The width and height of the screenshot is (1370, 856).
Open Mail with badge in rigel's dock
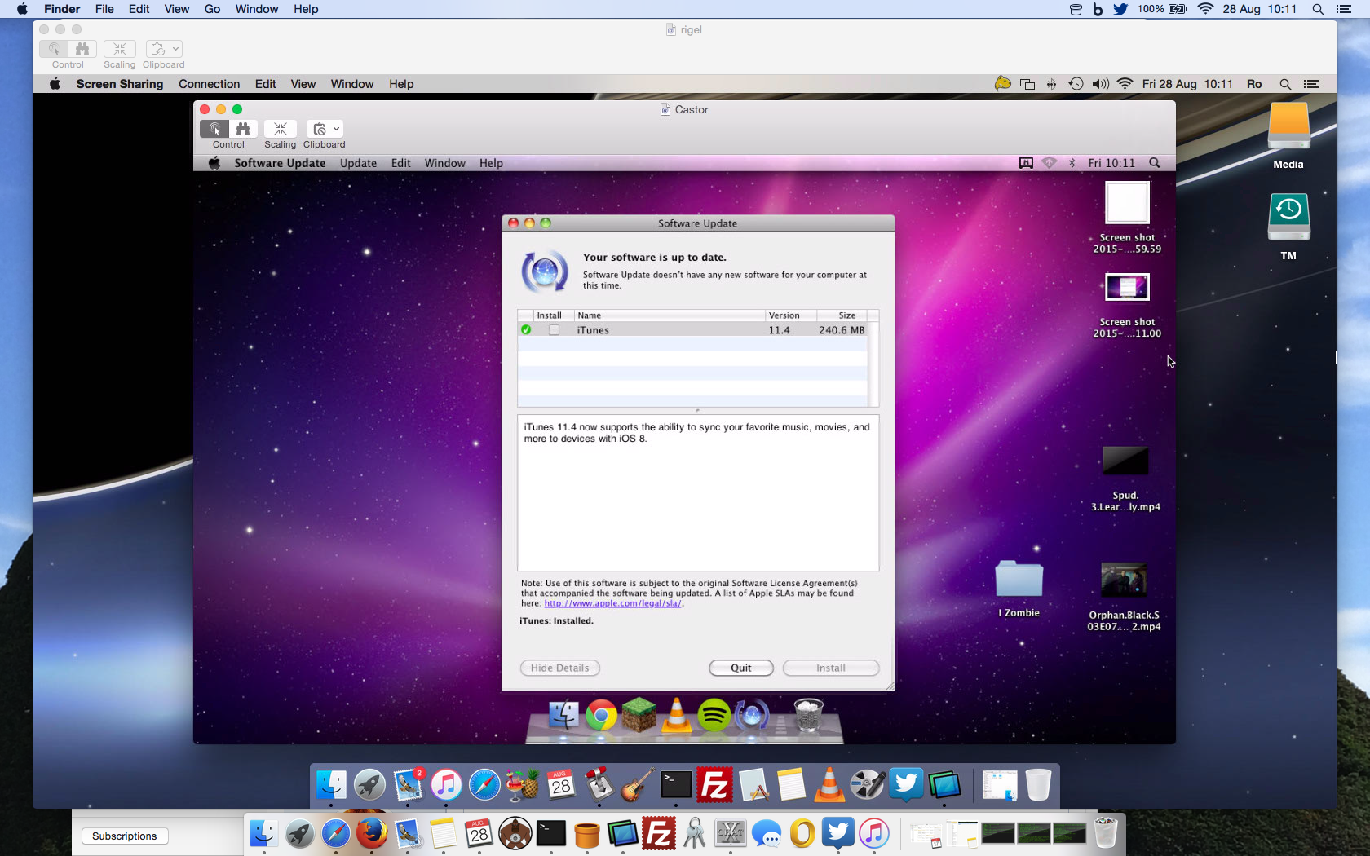(x=409, y=785)
